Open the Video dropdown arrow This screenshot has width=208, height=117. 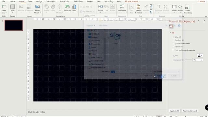[x=174, y=13]
